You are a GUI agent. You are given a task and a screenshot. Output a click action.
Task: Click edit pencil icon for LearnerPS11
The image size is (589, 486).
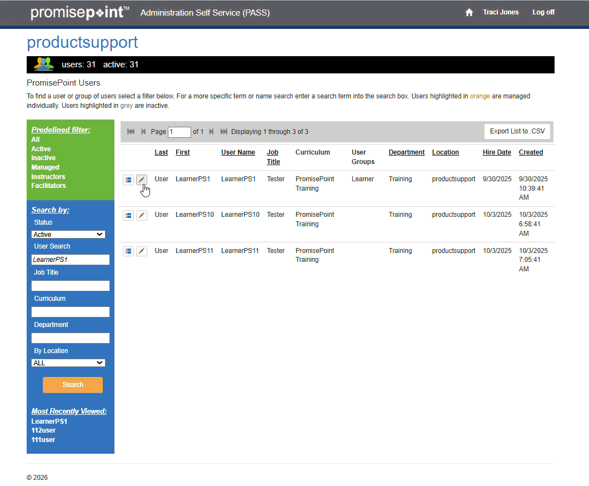pyautogui.click(x=142, y=251)
